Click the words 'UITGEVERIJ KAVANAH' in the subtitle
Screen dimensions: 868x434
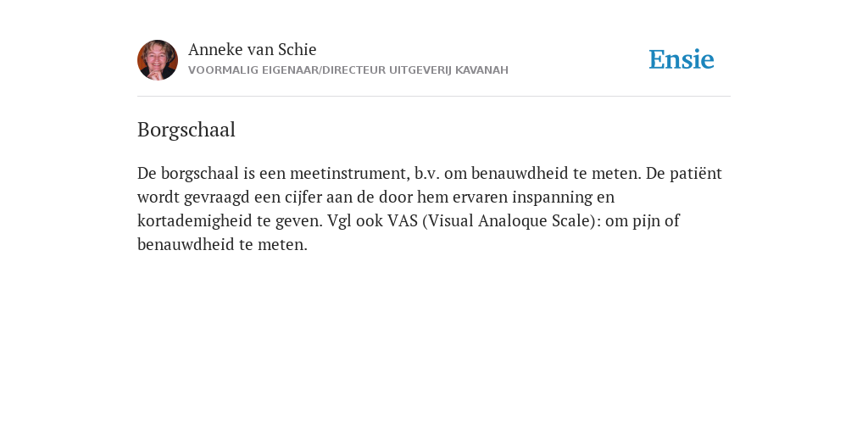[x=448, y=70]
